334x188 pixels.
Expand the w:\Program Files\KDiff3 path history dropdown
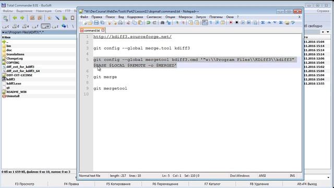[3, 32]
